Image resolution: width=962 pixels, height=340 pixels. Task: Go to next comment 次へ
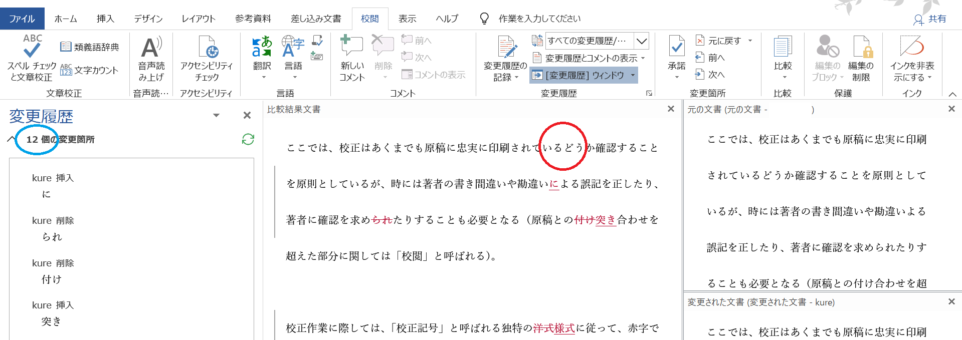click(416, 57)
